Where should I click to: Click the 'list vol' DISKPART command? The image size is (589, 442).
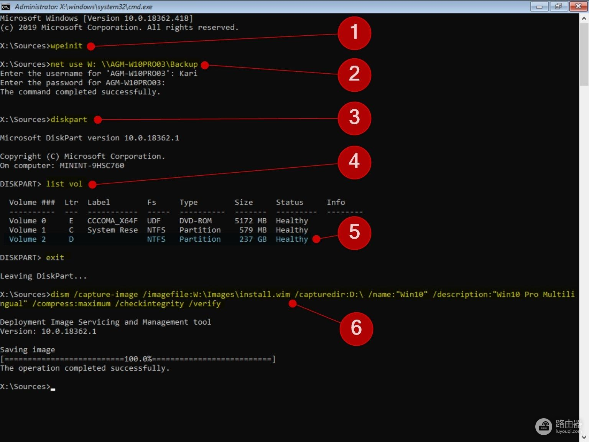point(64,184)
